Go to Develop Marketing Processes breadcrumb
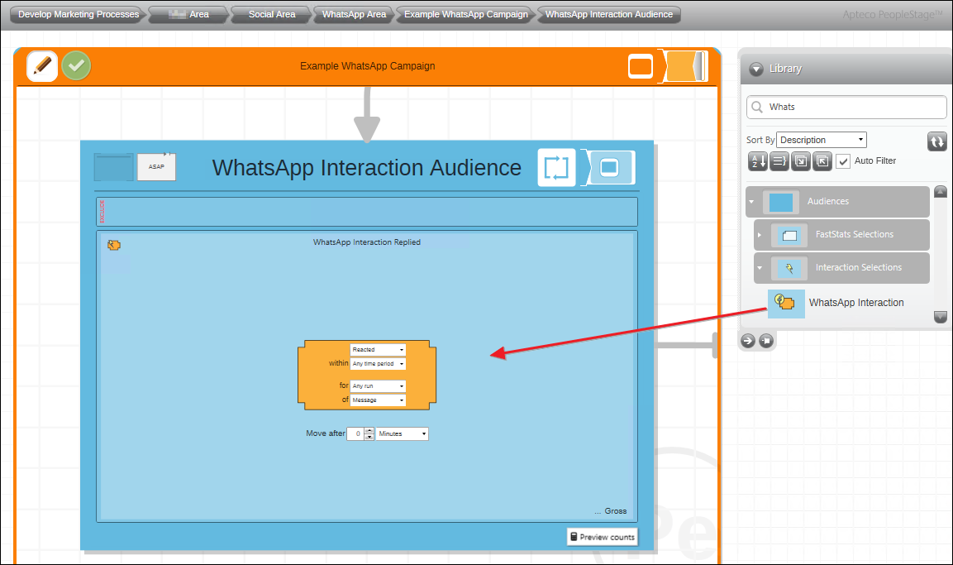The width and height of the screenshot is (953, 565). [79, 14]
